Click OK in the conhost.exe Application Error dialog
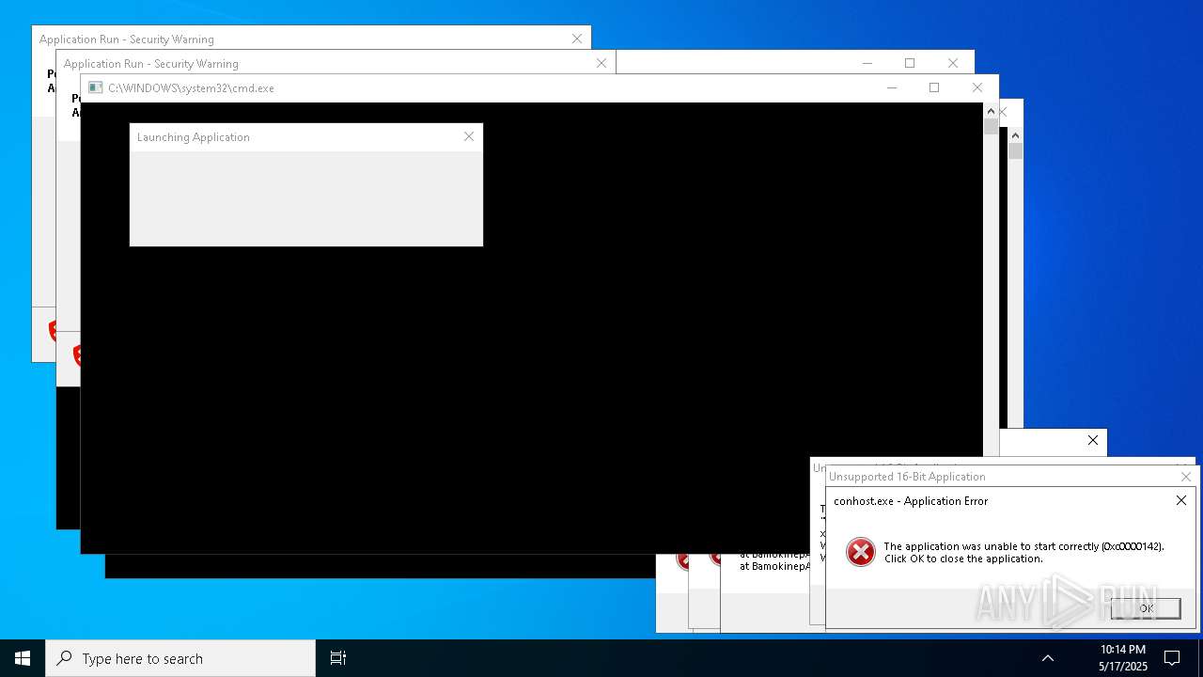This screenshot has width=1203, height=677. click(x=1146, y=608)
